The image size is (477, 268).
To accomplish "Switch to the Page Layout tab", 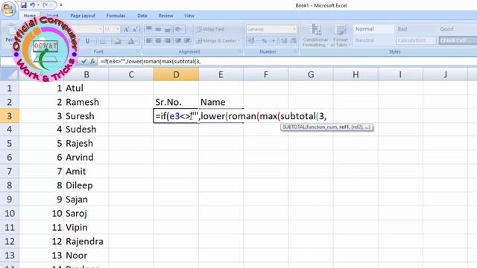I will click(83, 16).
